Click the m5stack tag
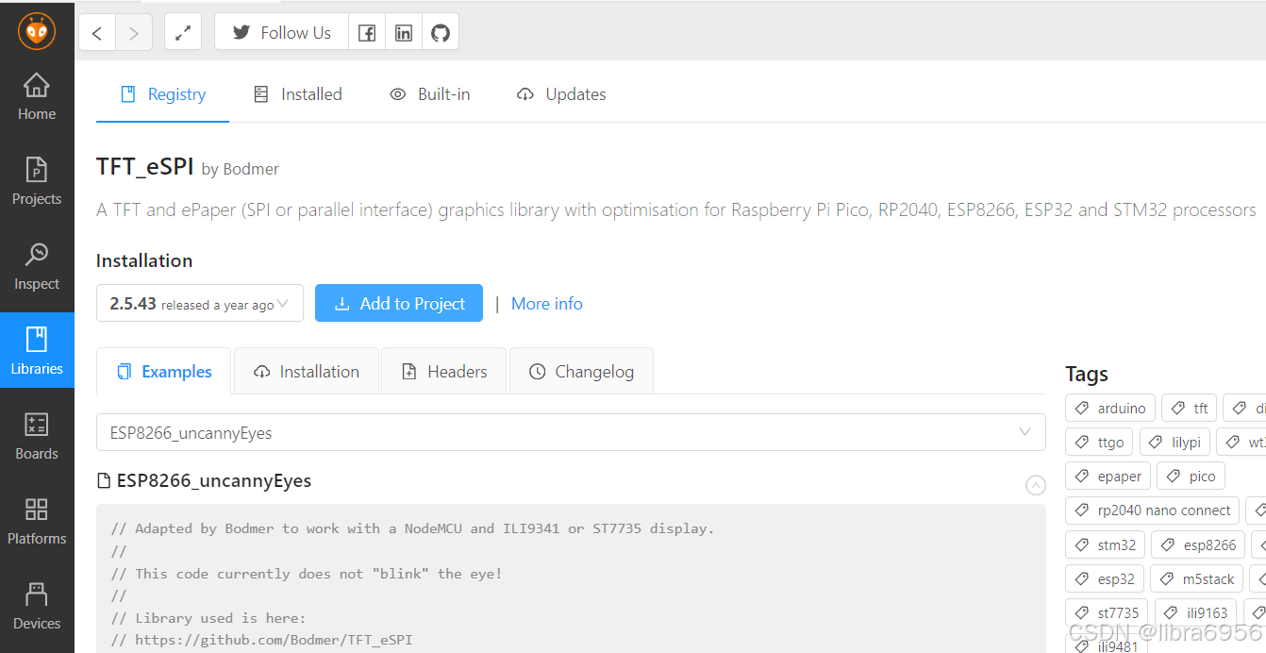The image size is (1266, 653). click(1196, 579)
